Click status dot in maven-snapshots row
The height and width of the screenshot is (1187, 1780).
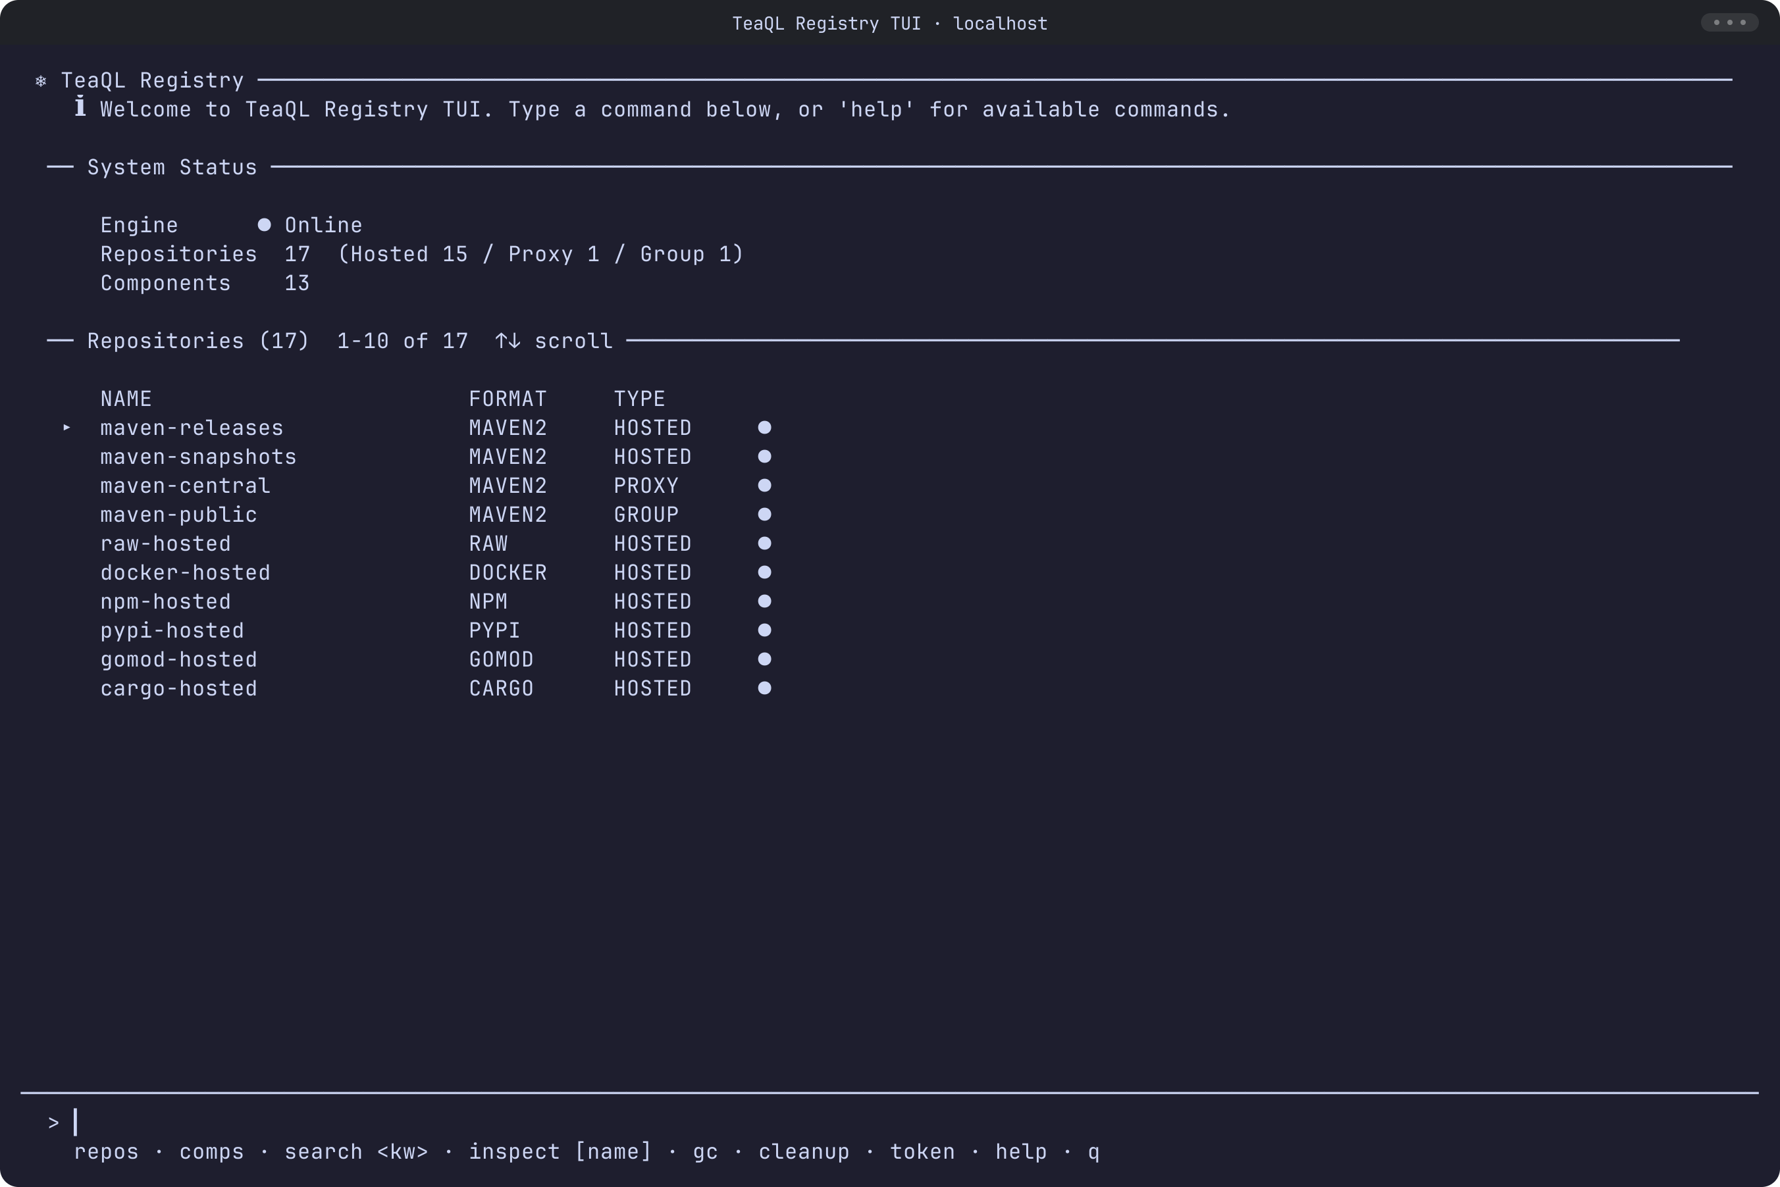pyautogui.click(x=765, y=457)
